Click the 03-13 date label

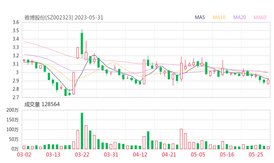pos(53,154)
